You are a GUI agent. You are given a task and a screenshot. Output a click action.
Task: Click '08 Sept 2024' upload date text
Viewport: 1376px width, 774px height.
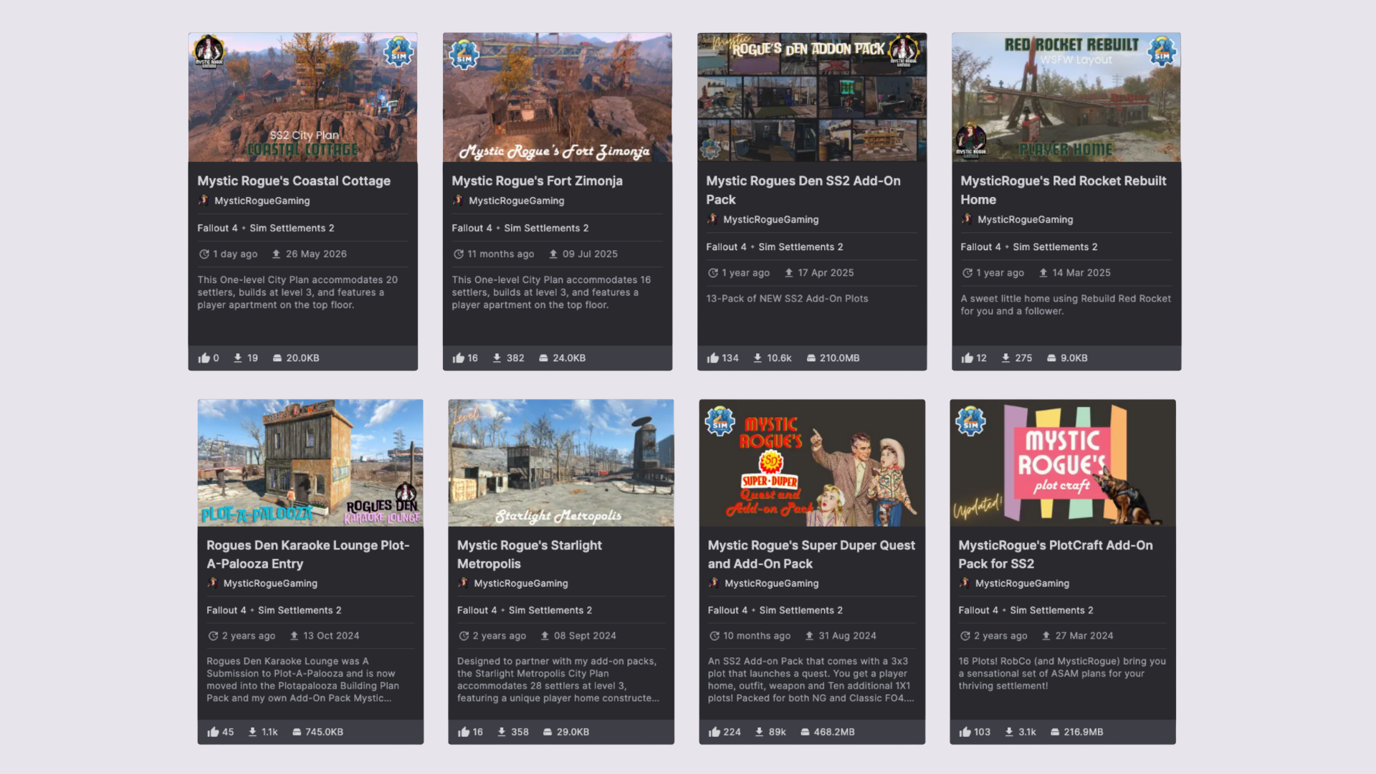point(585,636)
